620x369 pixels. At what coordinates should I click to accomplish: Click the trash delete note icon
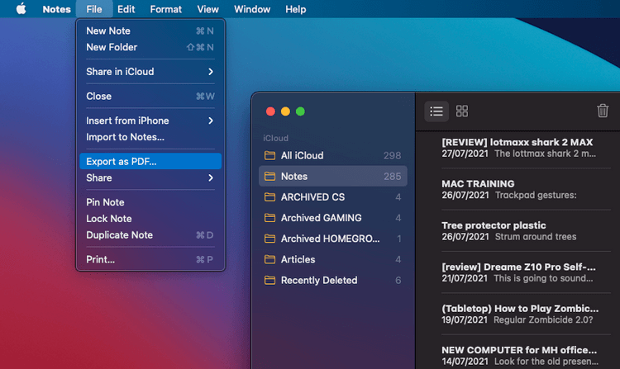point(603,111)
